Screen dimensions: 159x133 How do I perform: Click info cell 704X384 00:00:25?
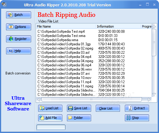[x=111, y=90]
